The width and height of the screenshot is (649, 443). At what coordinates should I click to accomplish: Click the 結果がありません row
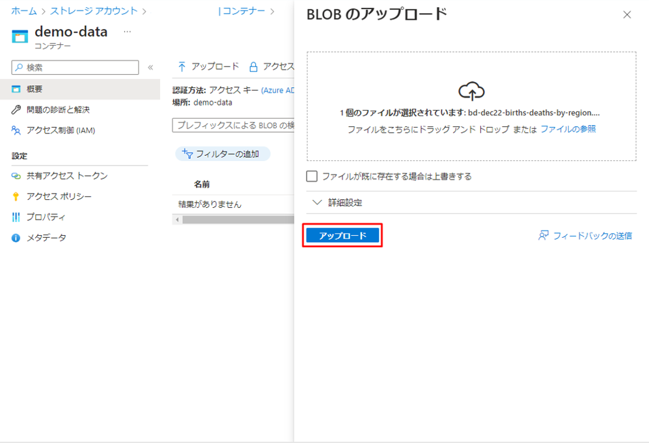tap(233, 205)
